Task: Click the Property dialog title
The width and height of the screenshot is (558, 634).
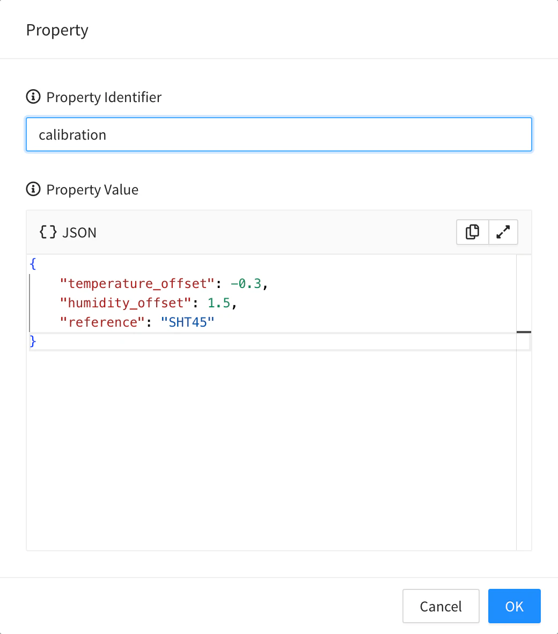Action: [x=57, y=30]
